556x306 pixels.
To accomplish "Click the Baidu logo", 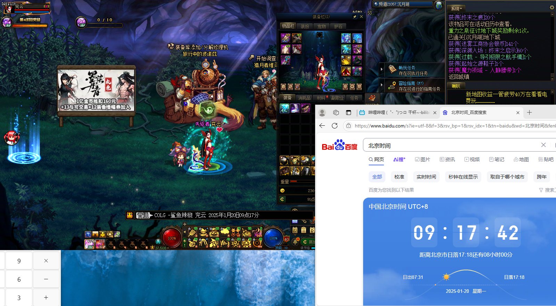I will [340, 145].
